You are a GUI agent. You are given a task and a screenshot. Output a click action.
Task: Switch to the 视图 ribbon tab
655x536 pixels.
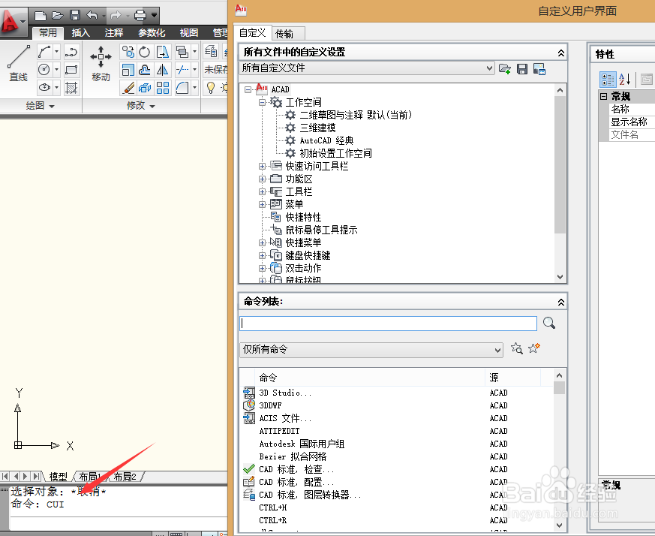tap(189, 32)
